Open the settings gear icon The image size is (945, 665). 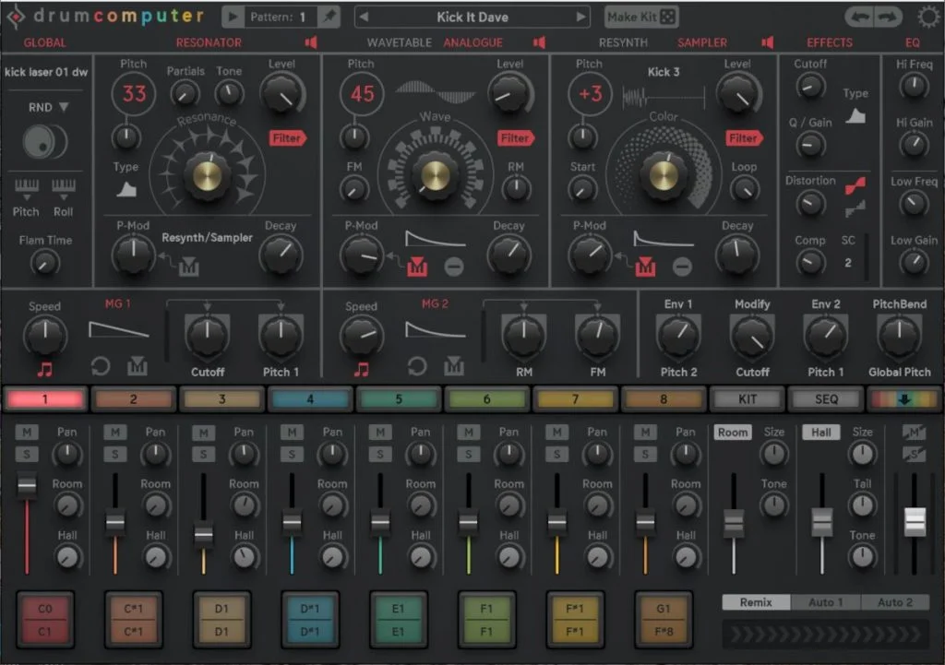[x=927, y=17]
